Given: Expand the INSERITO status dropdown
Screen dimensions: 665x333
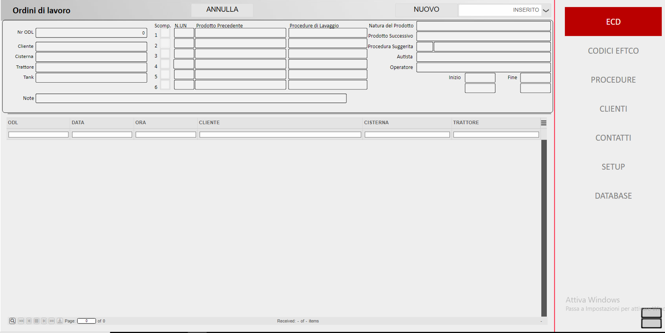Looking at the screenshot, I should coord(546,10).
